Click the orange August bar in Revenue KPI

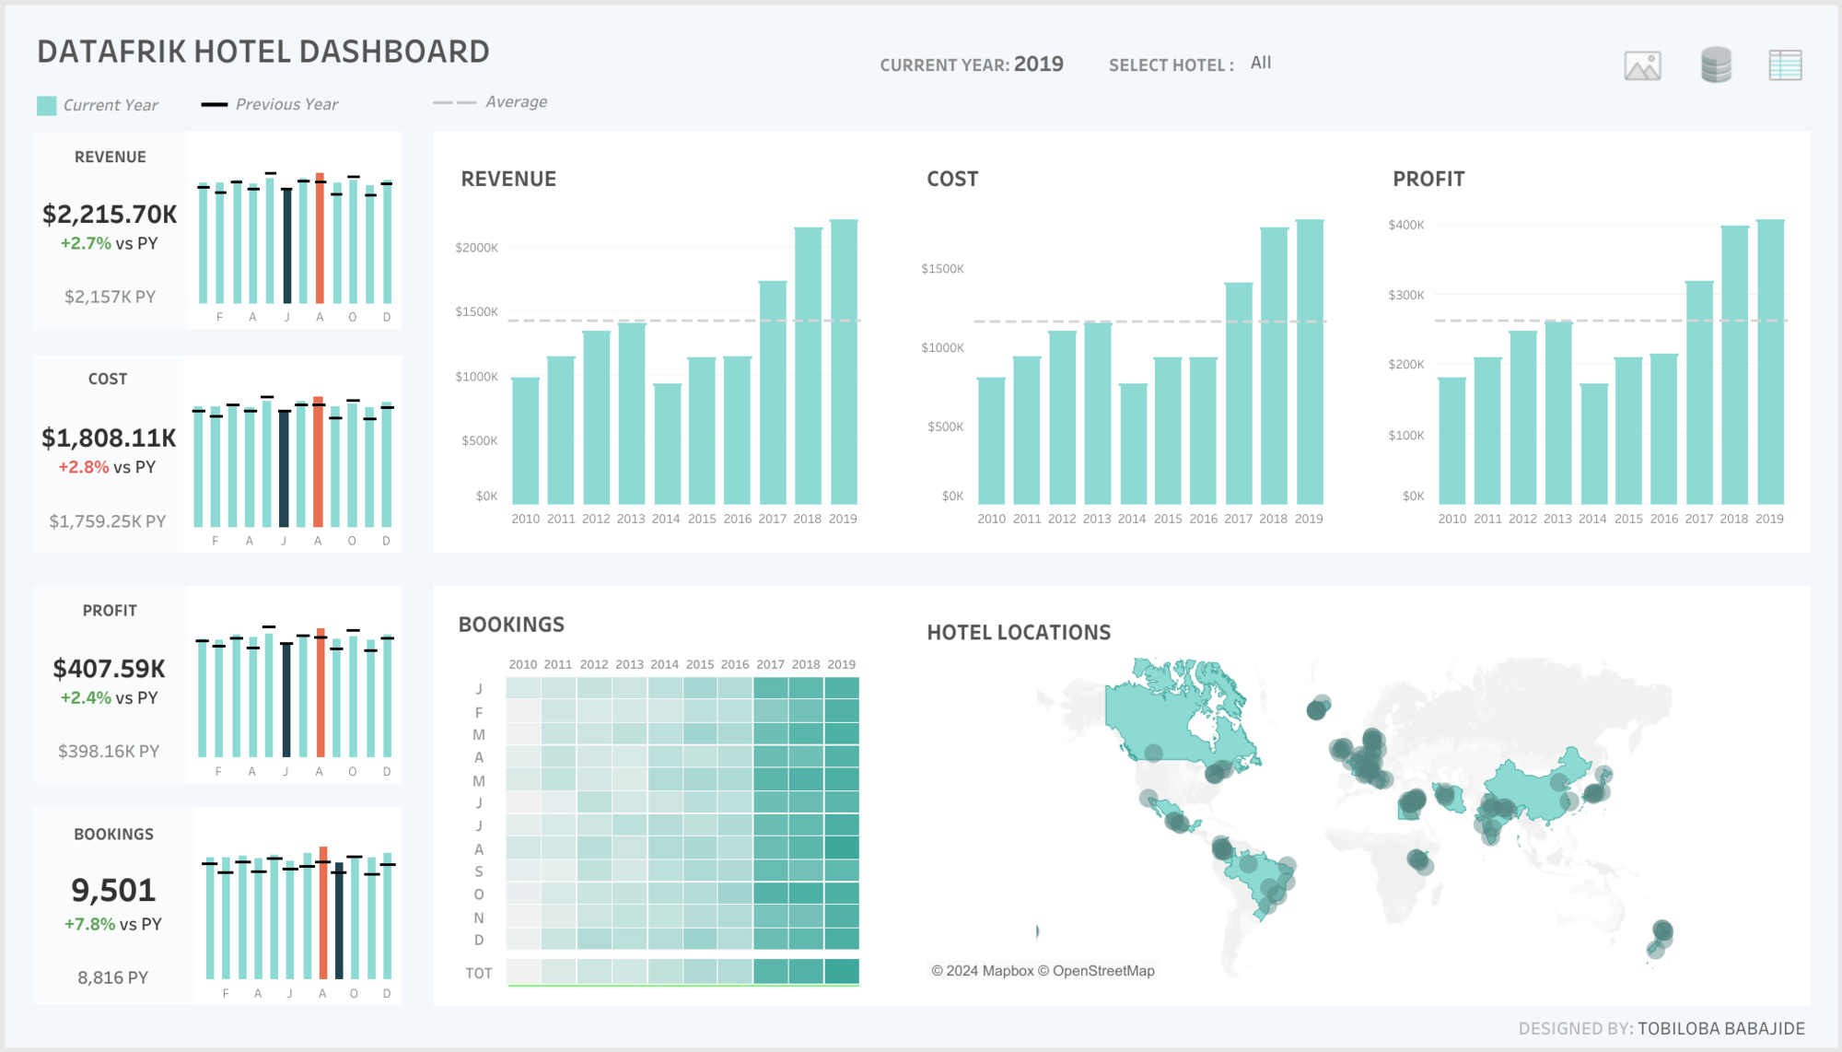320,240
